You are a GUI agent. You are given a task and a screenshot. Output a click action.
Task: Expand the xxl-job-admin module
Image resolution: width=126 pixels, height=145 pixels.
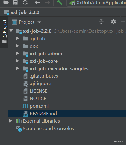click(17, 53)
